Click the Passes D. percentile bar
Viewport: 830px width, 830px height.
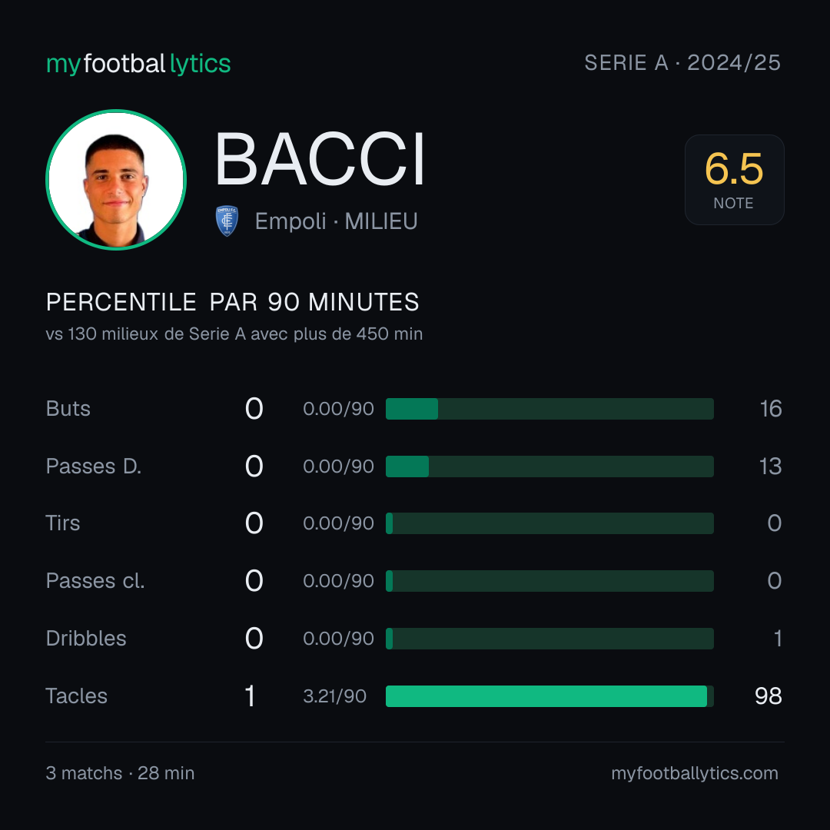549,466
